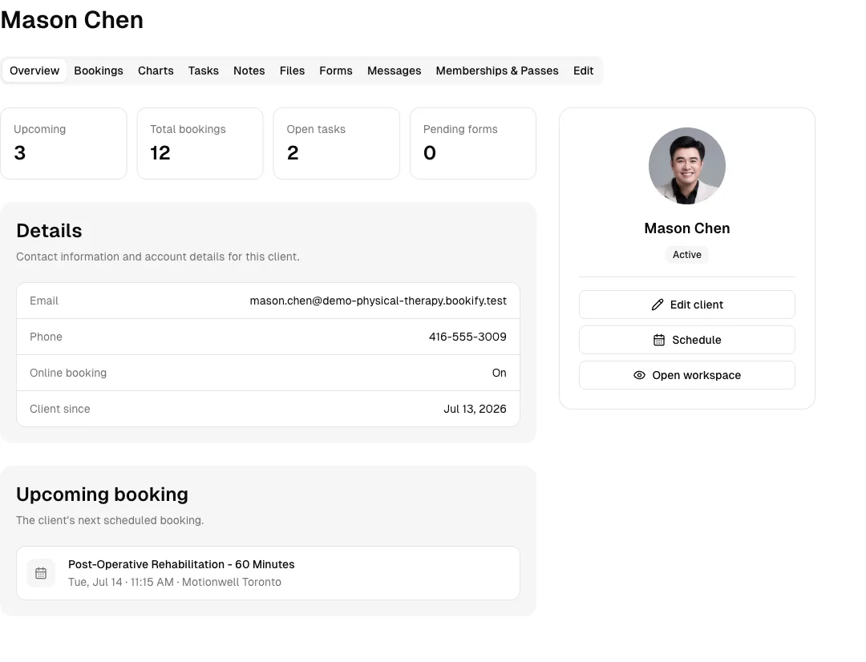Click Mason Chen's profile photo
Viewport: 866px width, 662px height.
coord(686,166)
